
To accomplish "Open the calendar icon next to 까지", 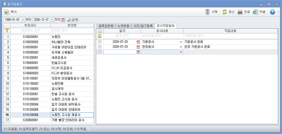I will 63,20.
